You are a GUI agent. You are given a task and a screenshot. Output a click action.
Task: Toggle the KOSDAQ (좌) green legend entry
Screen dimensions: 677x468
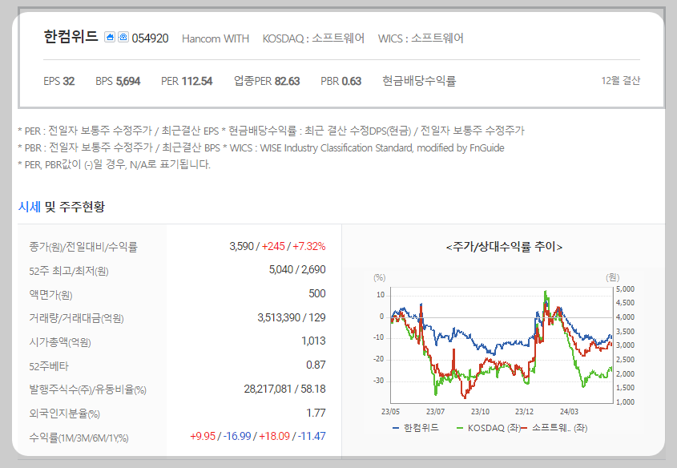488,428
